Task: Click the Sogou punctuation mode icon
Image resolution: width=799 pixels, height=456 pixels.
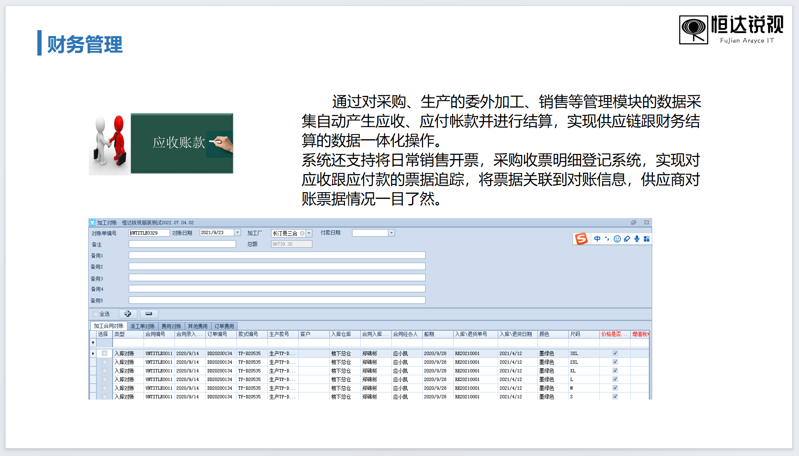Action: pyautogui.click(x=607, y=239)
